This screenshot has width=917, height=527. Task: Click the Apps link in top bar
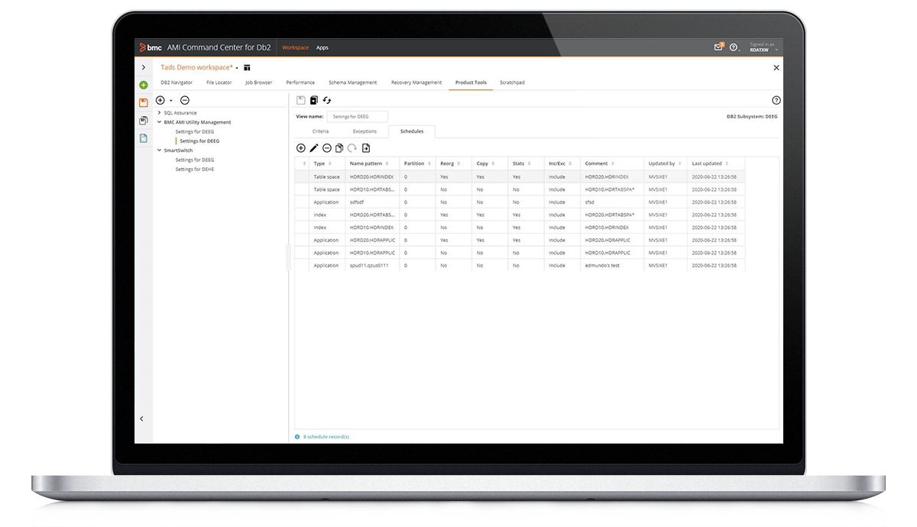coord(322,47)
